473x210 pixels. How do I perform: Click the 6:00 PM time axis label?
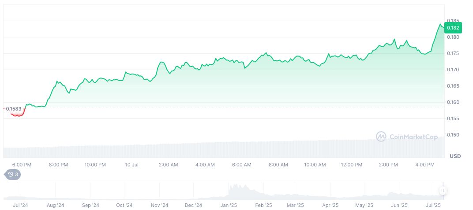[22, 165]
